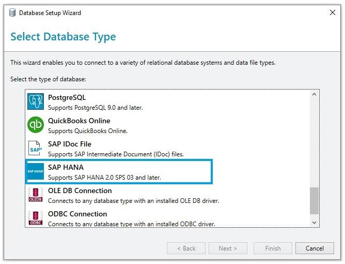This screenshot has width=345, height=264.
Task: Click the QuickBooks Online green logo
Action: tap(36, 125)
